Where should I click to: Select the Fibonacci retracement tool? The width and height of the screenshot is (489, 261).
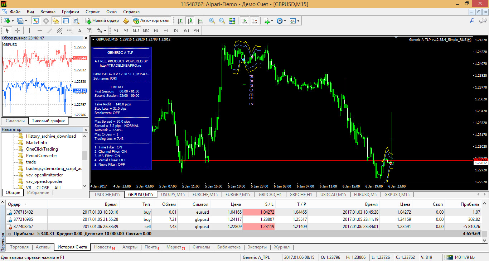point(69,30)
